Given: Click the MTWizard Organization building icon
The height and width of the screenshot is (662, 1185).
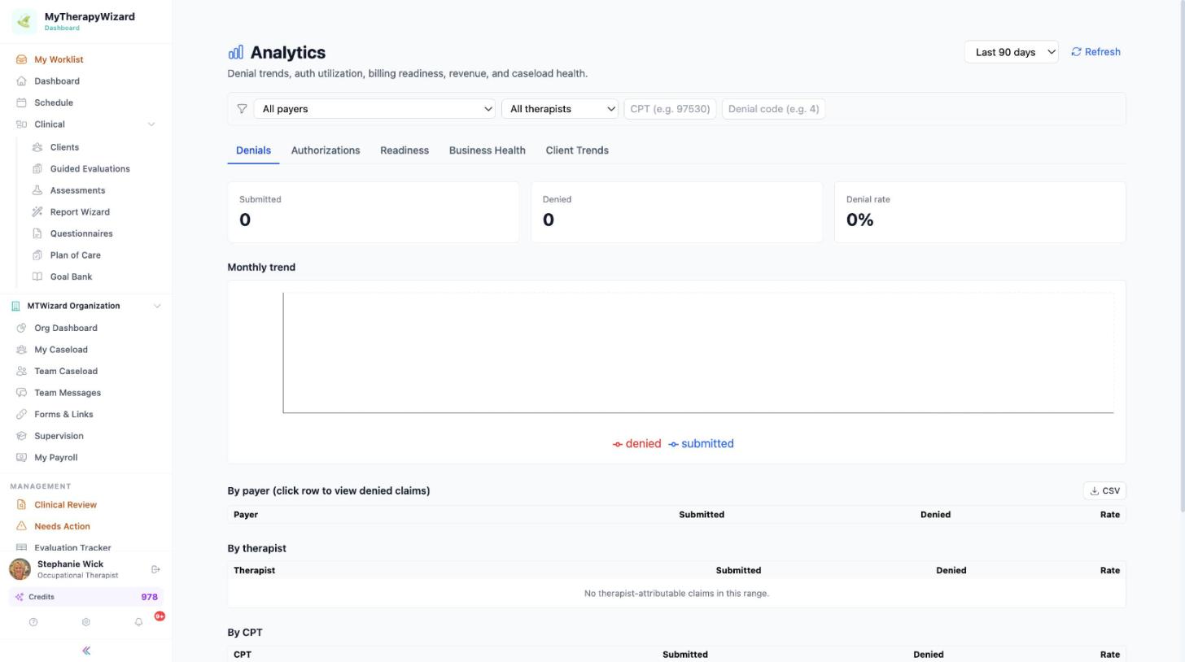Looking at the screenshot, I should (15, 306).
